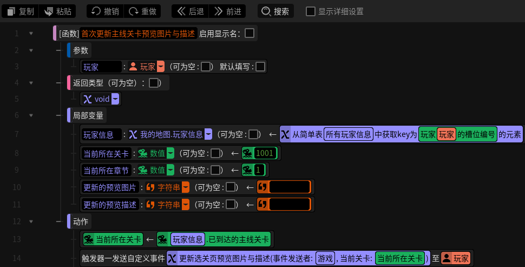The image size is (525, 267).
Task: Enable the 显示详细设置 checkbox
Action: pos(311,11)
